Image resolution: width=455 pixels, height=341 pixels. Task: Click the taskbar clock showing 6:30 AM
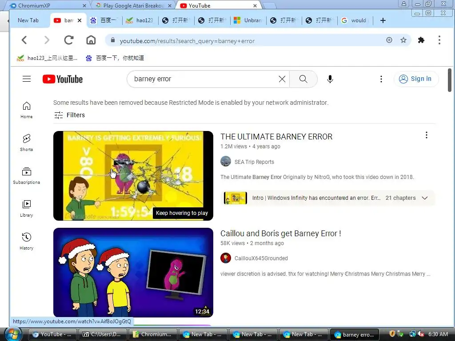pyautogui.click(x=438, y=334)
